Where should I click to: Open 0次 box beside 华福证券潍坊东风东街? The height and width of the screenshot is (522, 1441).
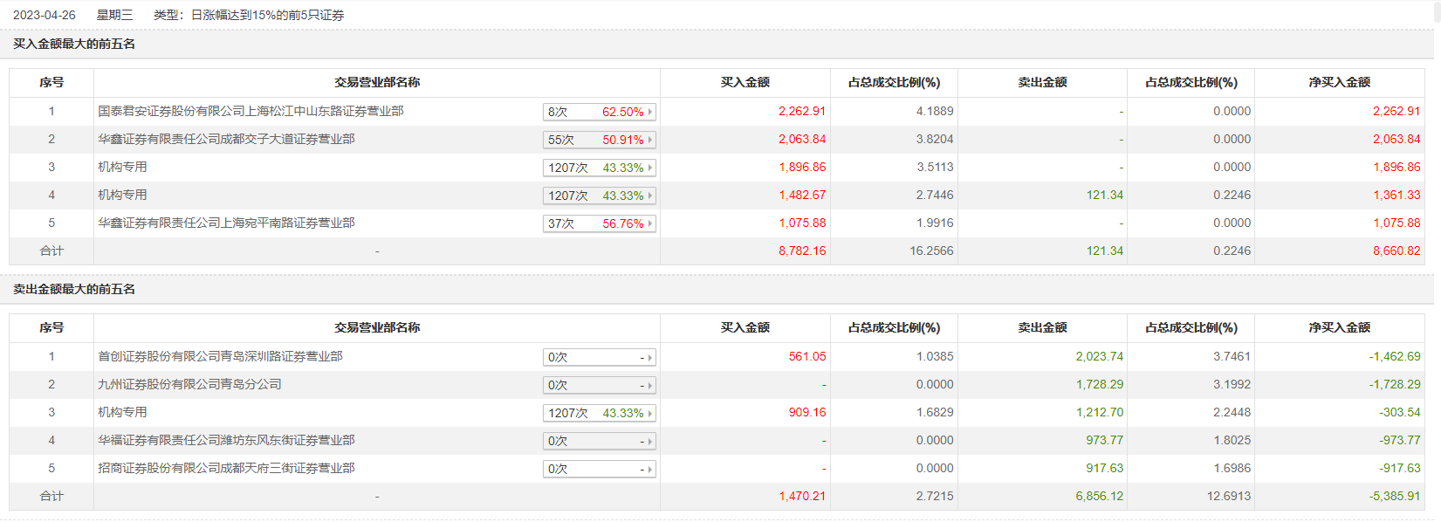(599, 441)
